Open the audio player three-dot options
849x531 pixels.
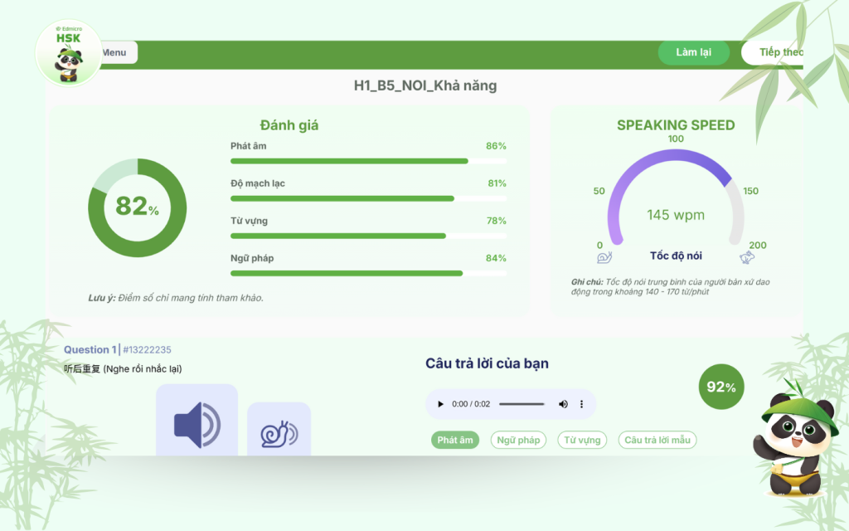click(581, 404)
